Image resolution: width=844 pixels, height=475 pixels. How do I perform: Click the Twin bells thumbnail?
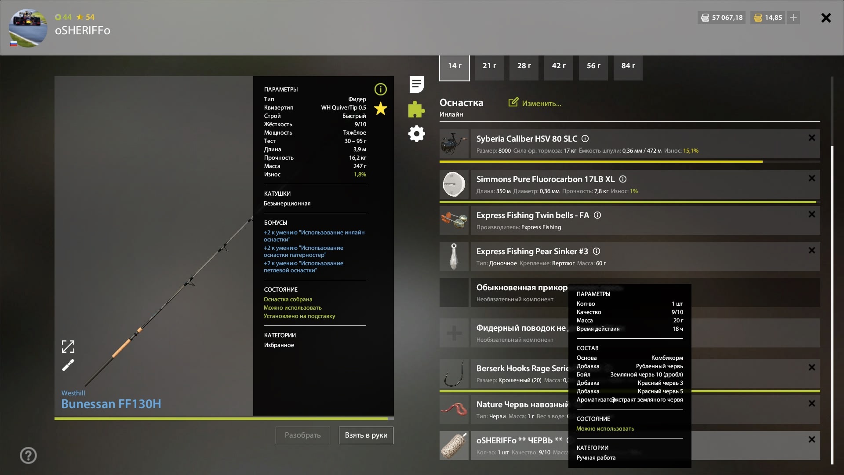click(454, 220)
